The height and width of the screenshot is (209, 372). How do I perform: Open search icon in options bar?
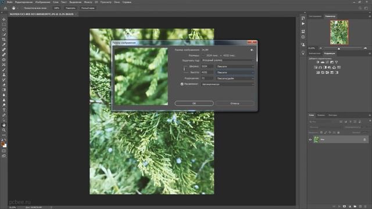360,8
